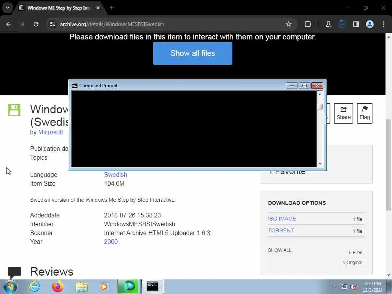
Task: Select the Windows ME Step by Step tab
Action: [x=59, y=8]
